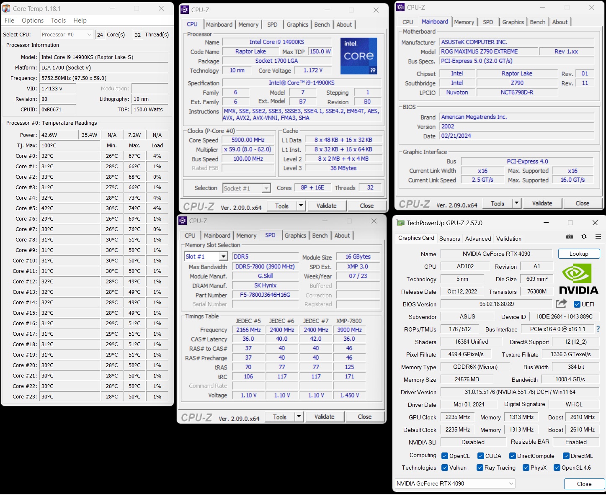Click Validate in CPU-Z processor window
The width and height of the screenshot is (606, 496).
coord(326,206)
